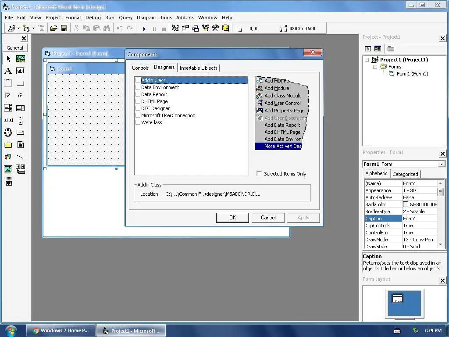The image size is (449, 337).
Task: Select the Image tool in toolbox
Action: click(x=8, y=169)
